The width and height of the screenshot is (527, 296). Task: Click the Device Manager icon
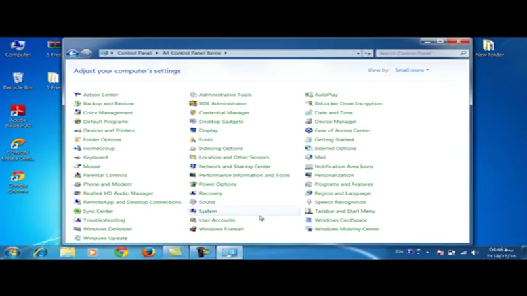[308, 122]
